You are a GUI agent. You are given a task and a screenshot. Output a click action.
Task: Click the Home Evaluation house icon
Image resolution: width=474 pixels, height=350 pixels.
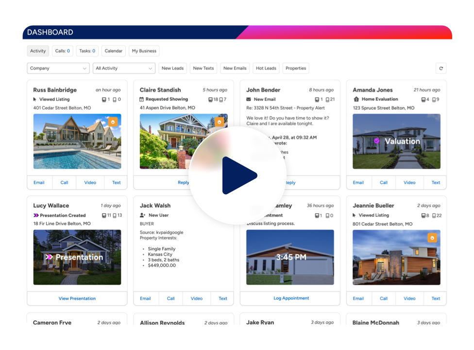pyautogui.click(x=356, y=100)
